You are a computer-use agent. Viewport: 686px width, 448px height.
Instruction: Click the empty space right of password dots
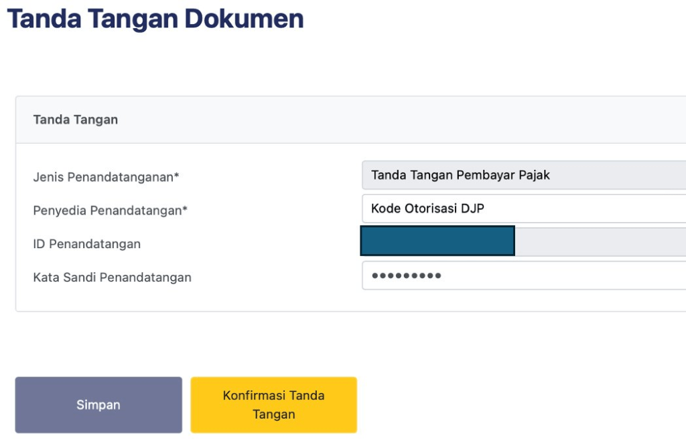pyautogui.click(x=563, y=275)
